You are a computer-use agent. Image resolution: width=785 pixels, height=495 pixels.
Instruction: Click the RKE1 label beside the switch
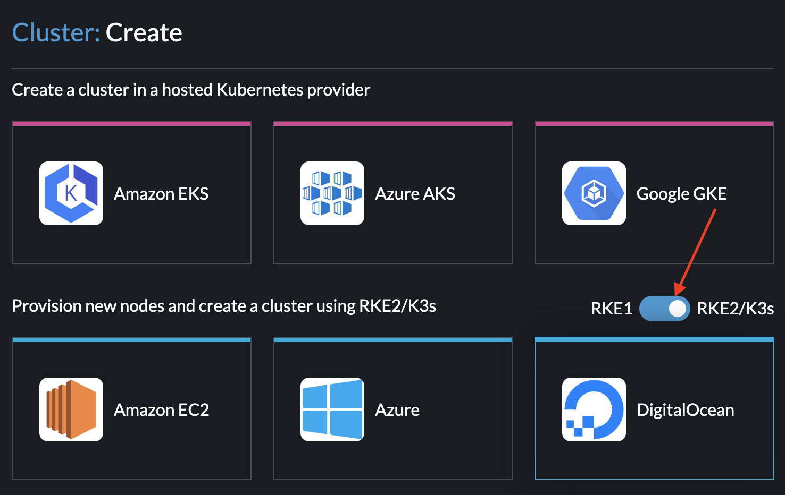(611, 308)
